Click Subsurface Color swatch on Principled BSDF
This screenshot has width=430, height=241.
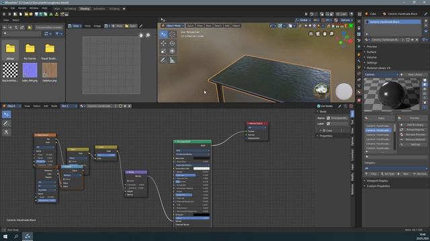click(202, 169)
